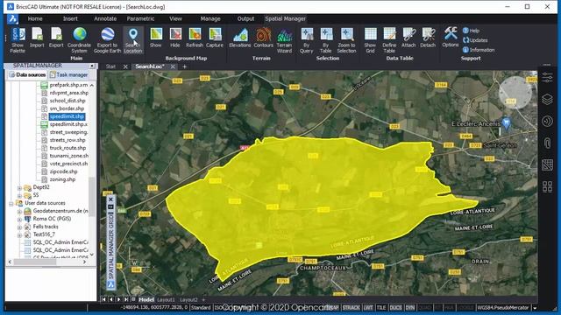Expand the Geodatenzentrum.de data source
561x315 pixels.
click(19, 211)
